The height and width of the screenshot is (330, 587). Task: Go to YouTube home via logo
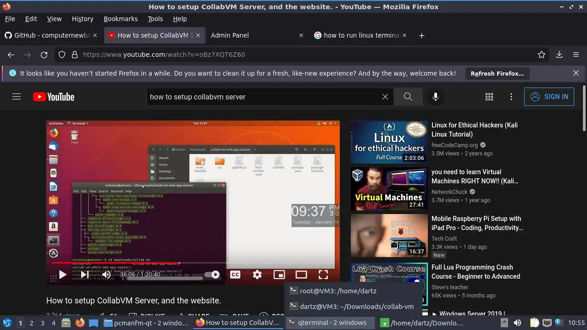click(x=54, y=97)
